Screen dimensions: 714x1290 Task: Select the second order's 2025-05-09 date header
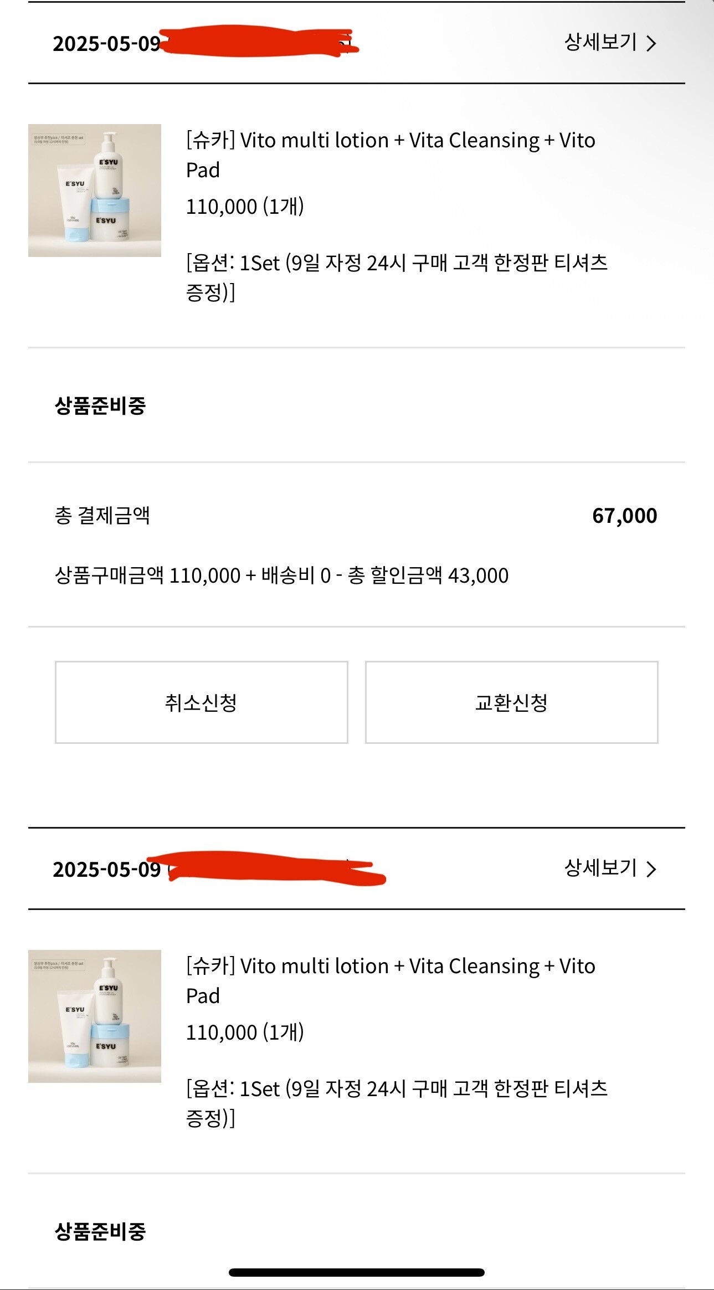coord(106,870)
